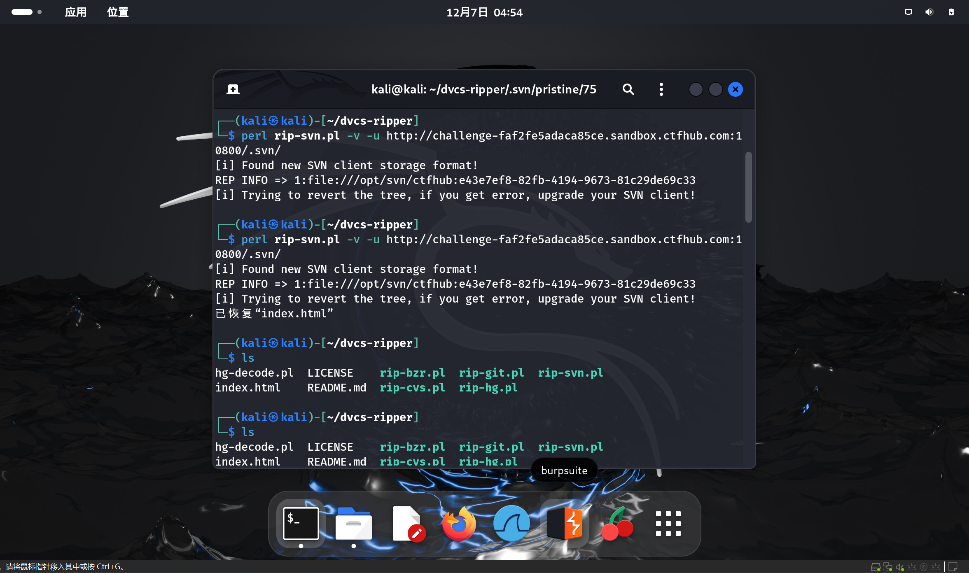The image size is (969, 573).
Task: Click the workspace overview pill
Action: click(x=22, y=12)
